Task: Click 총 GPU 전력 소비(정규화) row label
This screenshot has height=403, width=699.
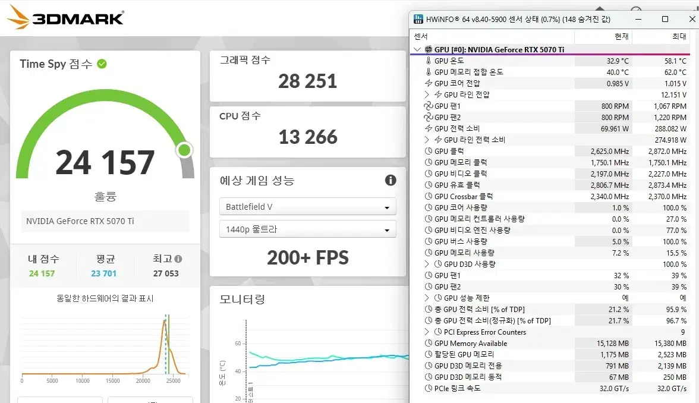Action: tap(493, 320)
